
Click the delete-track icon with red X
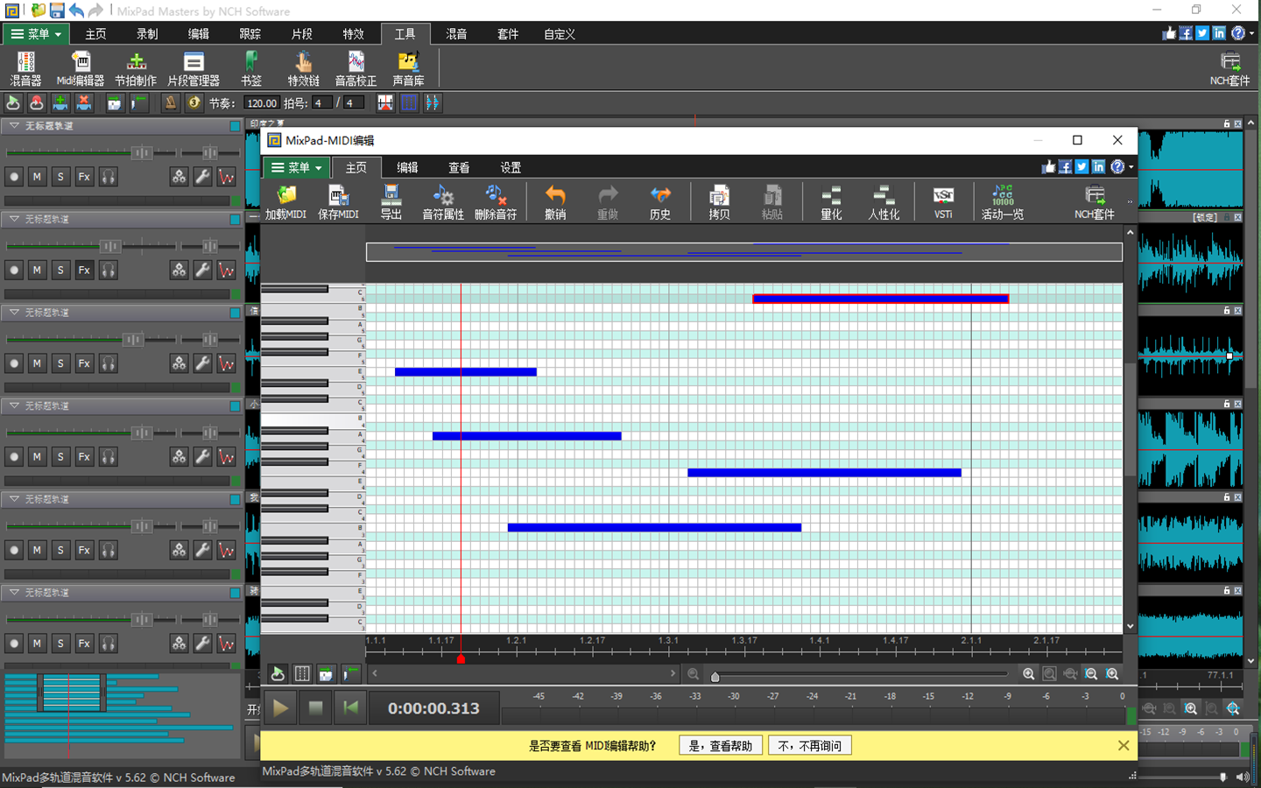84,102
